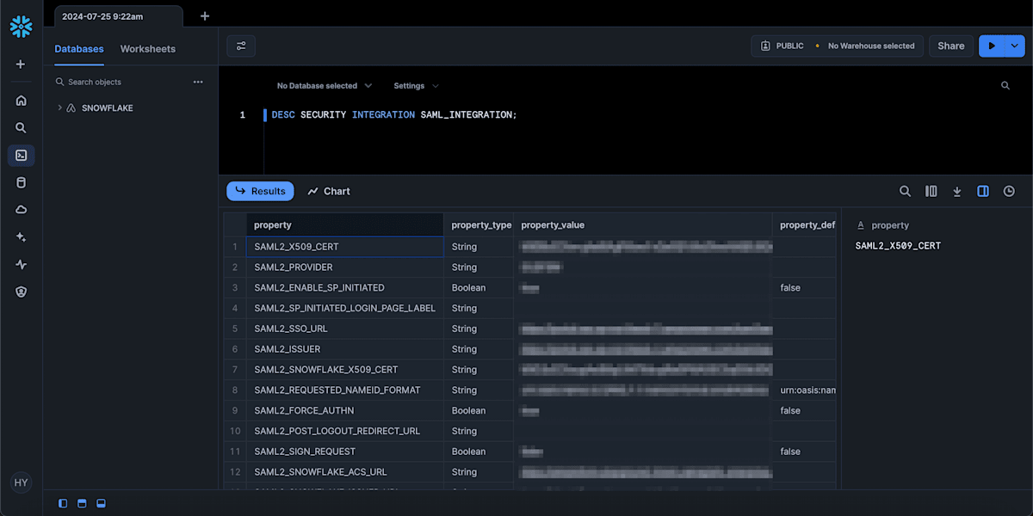
Task: Open Projects worksheets icon in sidebar
Action: click(21, 156)
